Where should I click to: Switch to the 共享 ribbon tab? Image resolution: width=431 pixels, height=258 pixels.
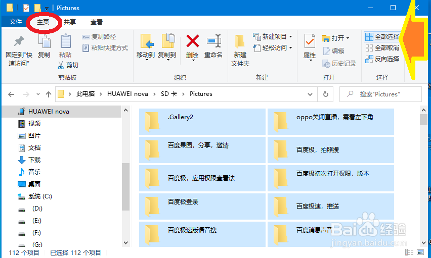[70, 22]
